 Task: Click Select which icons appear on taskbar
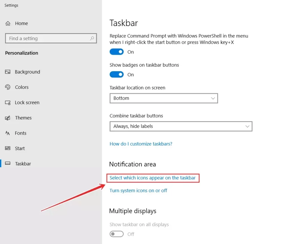pyautogui.click(x=152, y=178)
